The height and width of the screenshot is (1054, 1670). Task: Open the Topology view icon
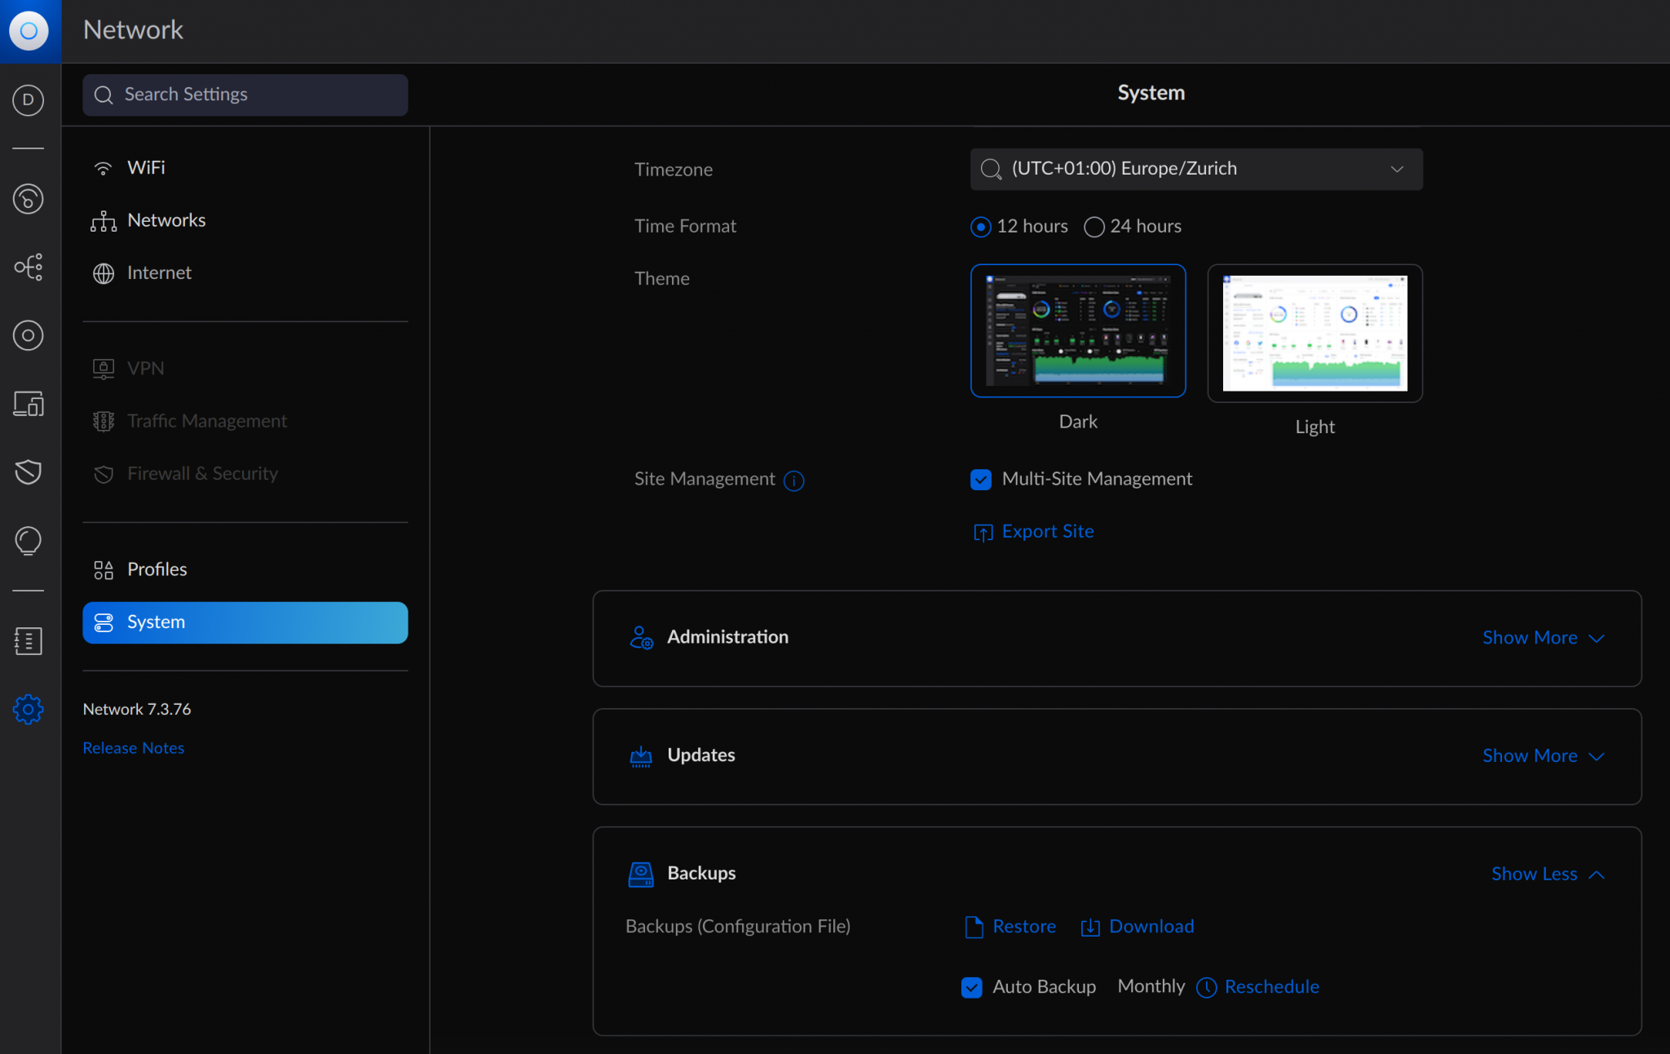(29, 267)
